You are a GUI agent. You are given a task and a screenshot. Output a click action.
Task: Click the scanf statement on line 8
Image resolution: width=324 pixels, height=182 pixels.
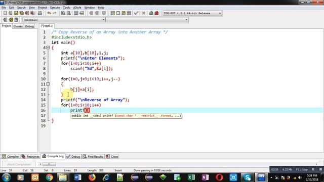point(92,69)
